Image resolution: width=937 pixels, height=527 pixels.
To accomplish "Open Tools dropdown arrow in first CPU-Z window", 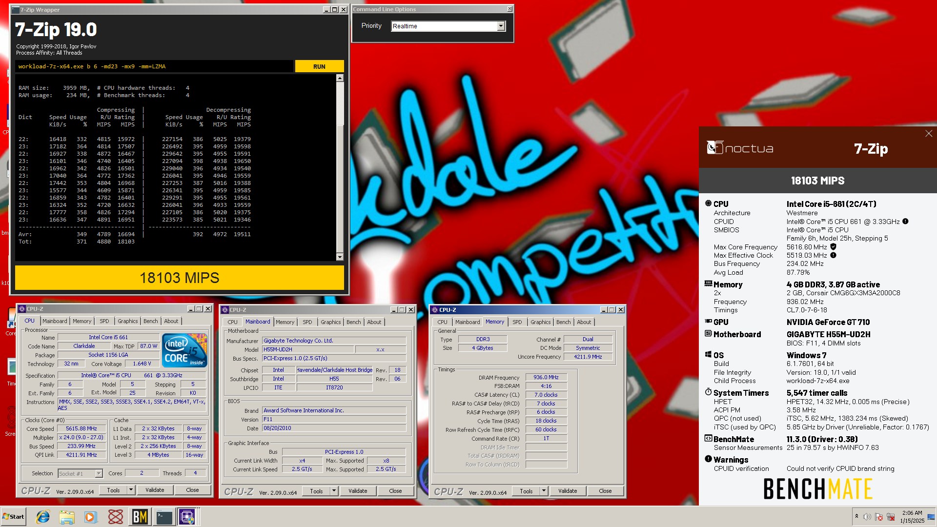I will pyautogui.click(x=131, y=490).
